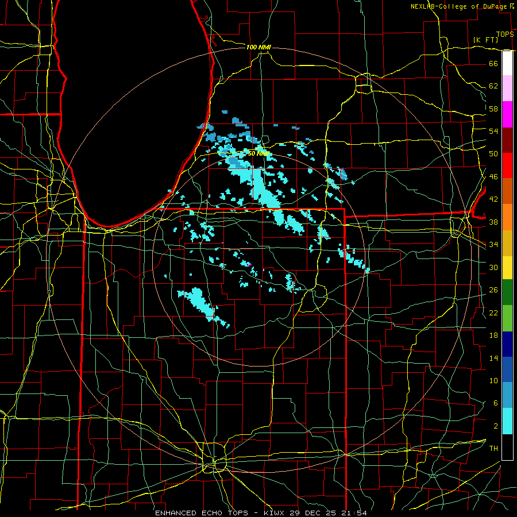Click the 34 value in the legend
This screenshot has width=517, height=517.
(x=493, y=245)
